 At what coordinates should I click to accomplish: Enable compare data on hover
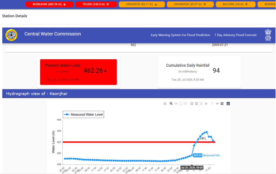pyautogui.click(x=222, y=104)
